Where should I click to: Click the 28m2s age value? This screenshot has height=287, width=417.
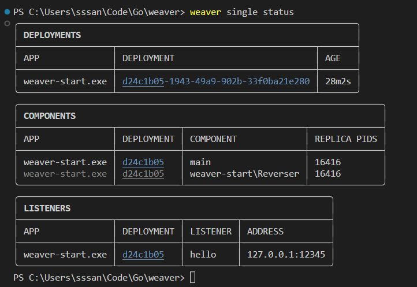(x=338, y=81)
